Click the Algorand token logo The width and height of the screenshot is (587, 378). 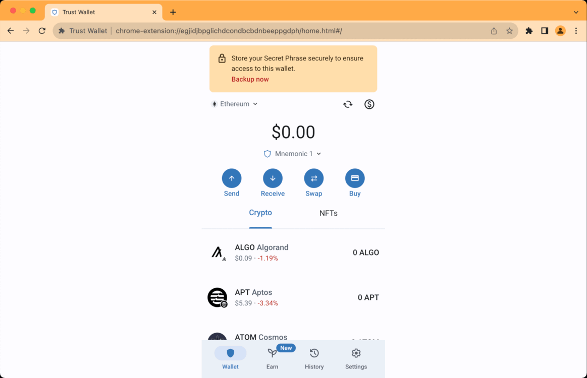pos(218,253)
